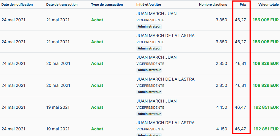Click the Date de transaction column header
Screen dimensions: 280x136
coord(62,5)
